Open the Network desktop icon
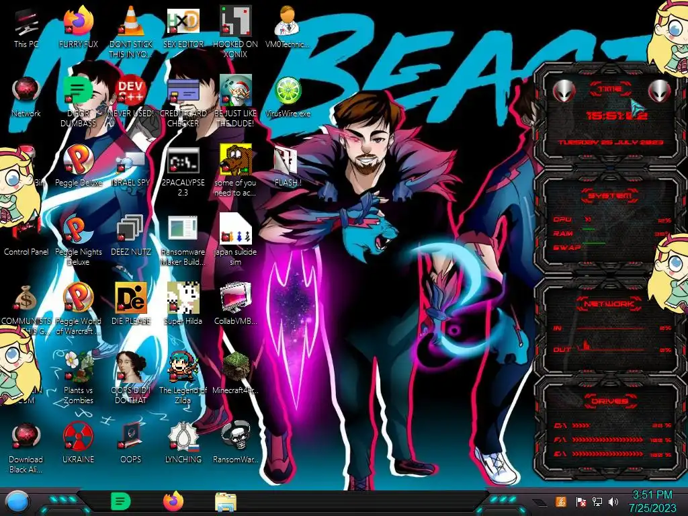The image size is (688, 516). pos(26,97)
